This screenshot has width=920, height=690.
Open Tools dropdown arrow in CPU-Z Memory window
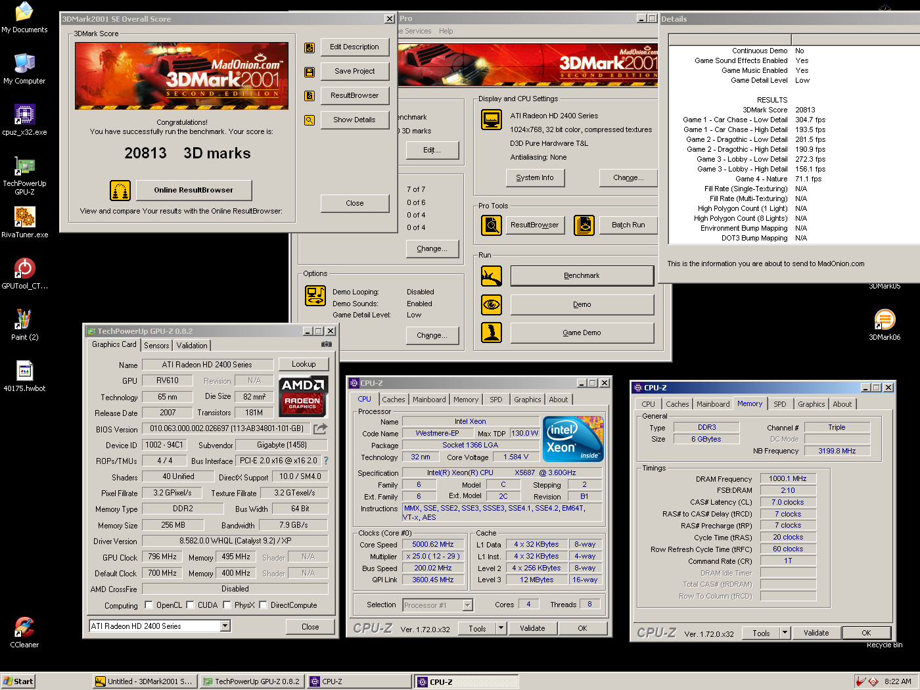coord(785,633)
